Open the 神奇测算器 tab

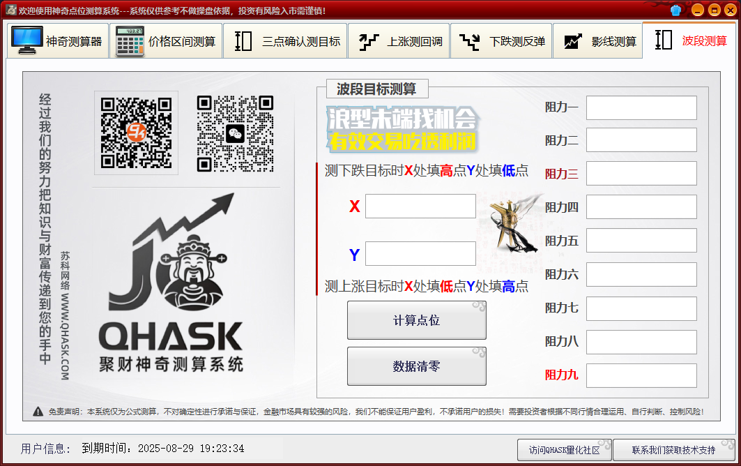[58, 41]
